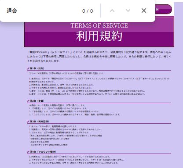Select the 第3条 section heading
183x168 pixels.
[40, 122]
